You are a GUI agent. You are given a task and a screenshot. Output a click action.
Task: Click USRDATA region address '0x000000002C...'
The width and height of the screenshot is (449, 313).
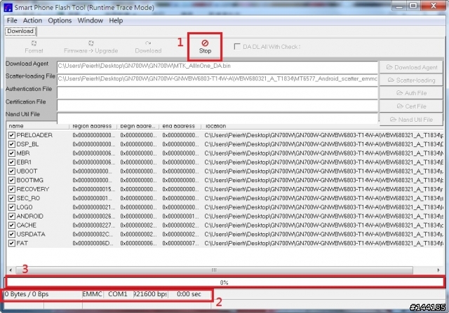pyautogui.click(x=93, y=235)
